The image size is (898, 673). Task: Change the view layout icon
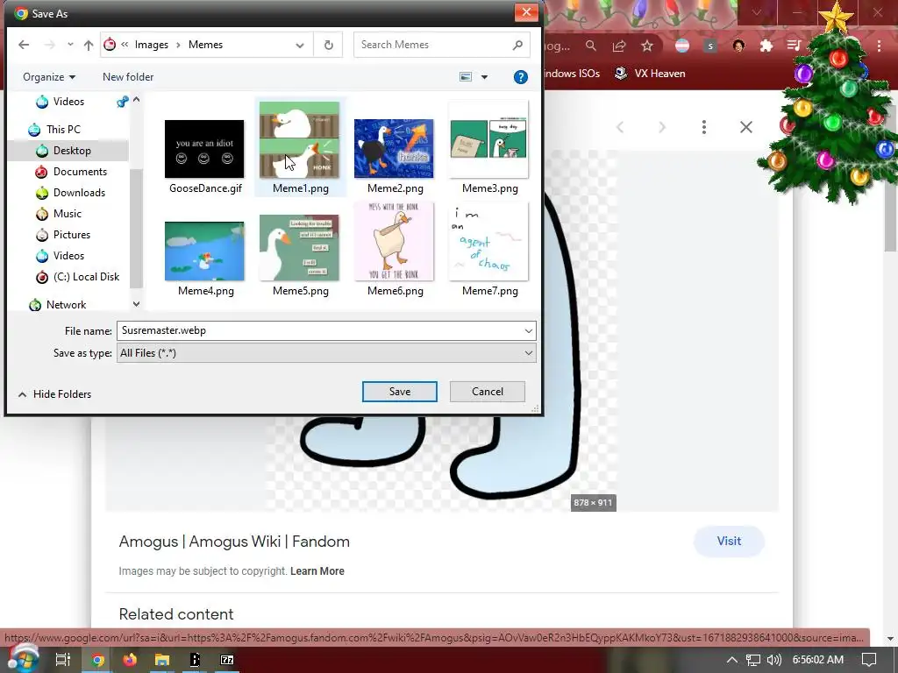[466, 77]
